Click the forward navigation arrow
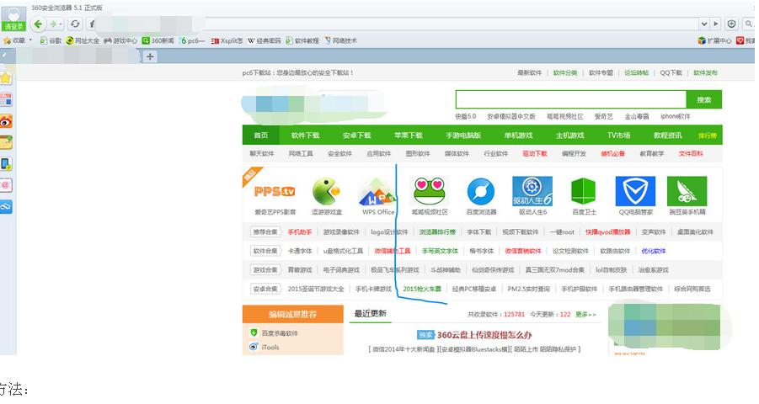The width and height of the screenshot is (759, 404). (54, 24)
